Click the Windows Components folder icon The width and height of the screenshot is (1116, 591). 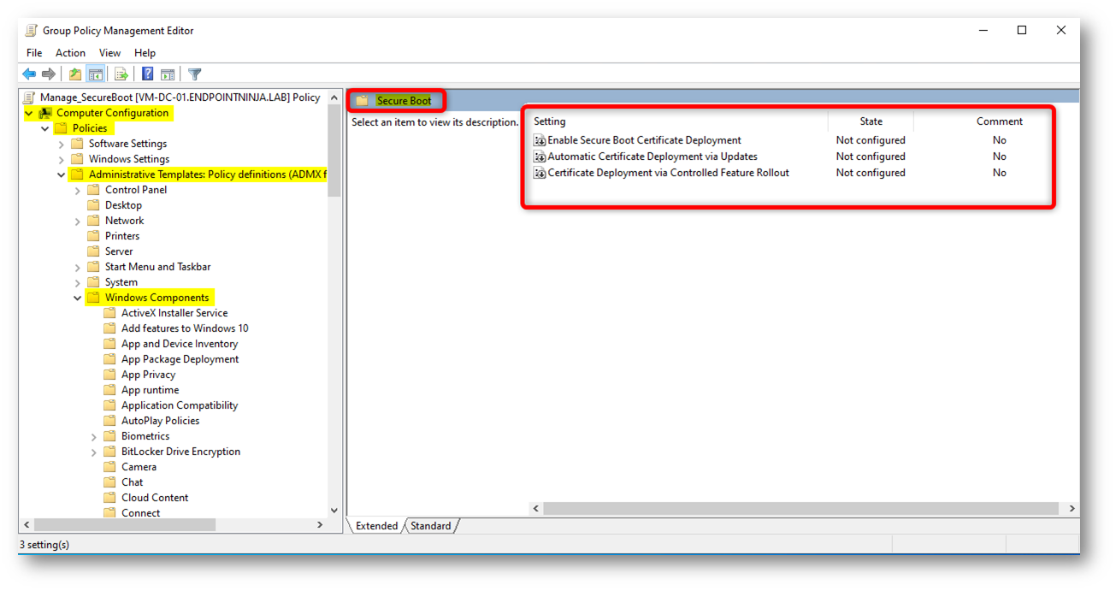(x=93, y=298)
